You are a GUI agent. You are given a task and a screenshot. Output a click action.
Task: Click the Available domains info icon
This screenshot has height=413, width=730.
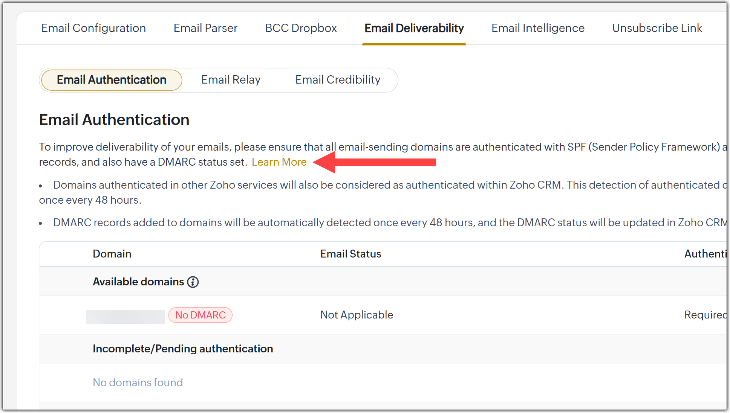(x=193, y=282)
